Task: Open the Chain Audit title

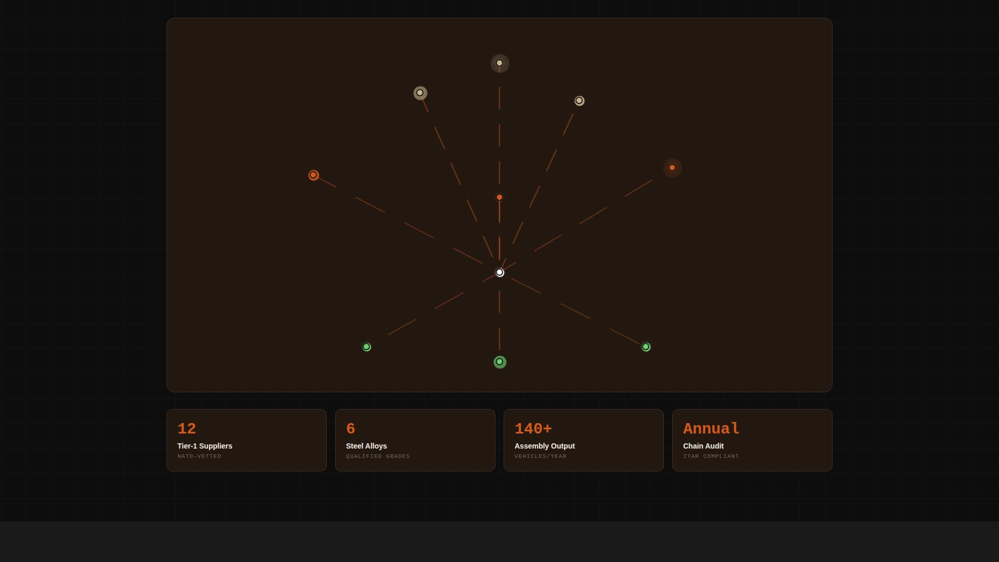Action: 703,446
